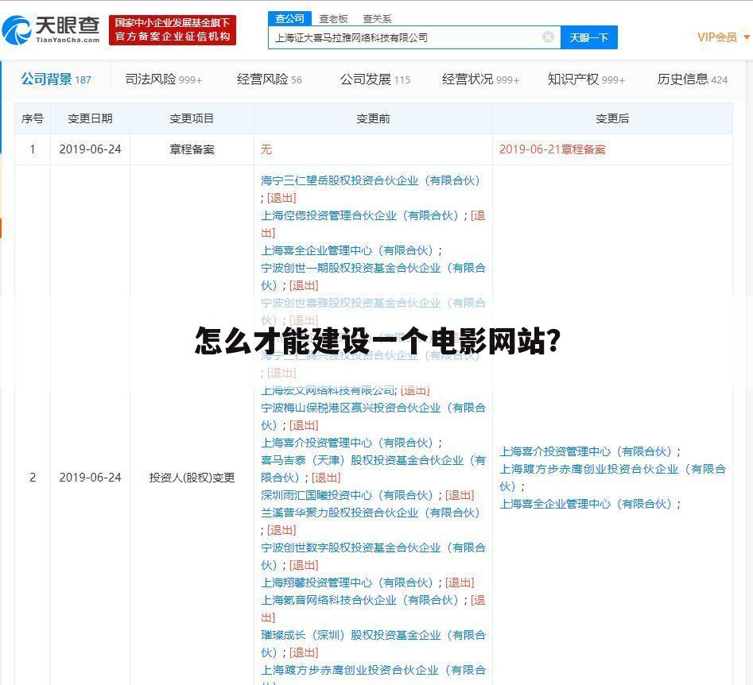Open link 上海倥偬投资管理合伙企业
The height and width of the screenshot is (685, 753).
coord(359,215)
